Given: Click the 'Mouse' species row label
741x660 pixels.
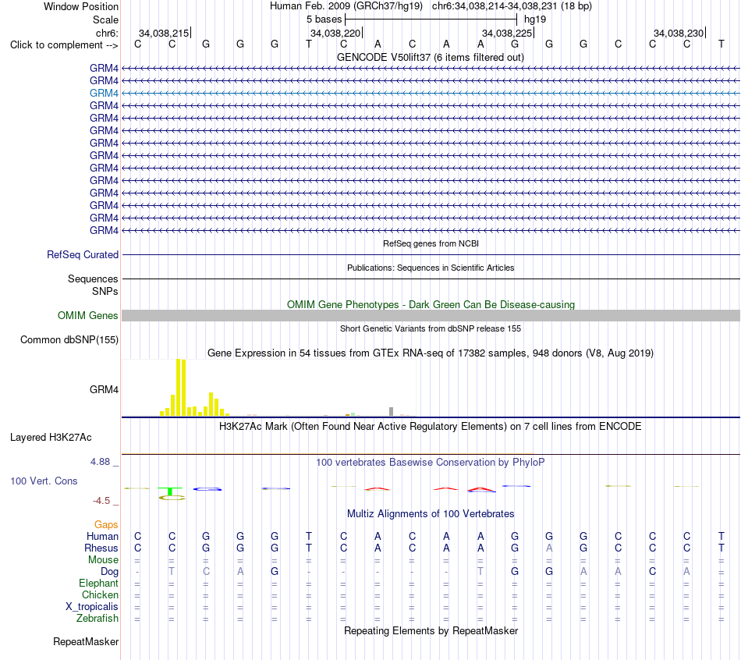Looking at the screenshot, I should click(103, 560).
